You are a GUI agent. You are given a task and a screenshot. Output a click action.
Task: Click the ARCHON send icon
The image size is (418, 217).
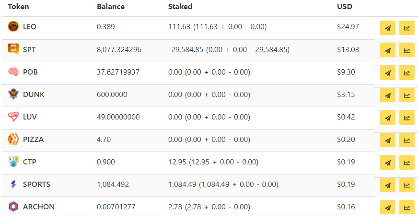pyautogui.click(x=388, y=207)
